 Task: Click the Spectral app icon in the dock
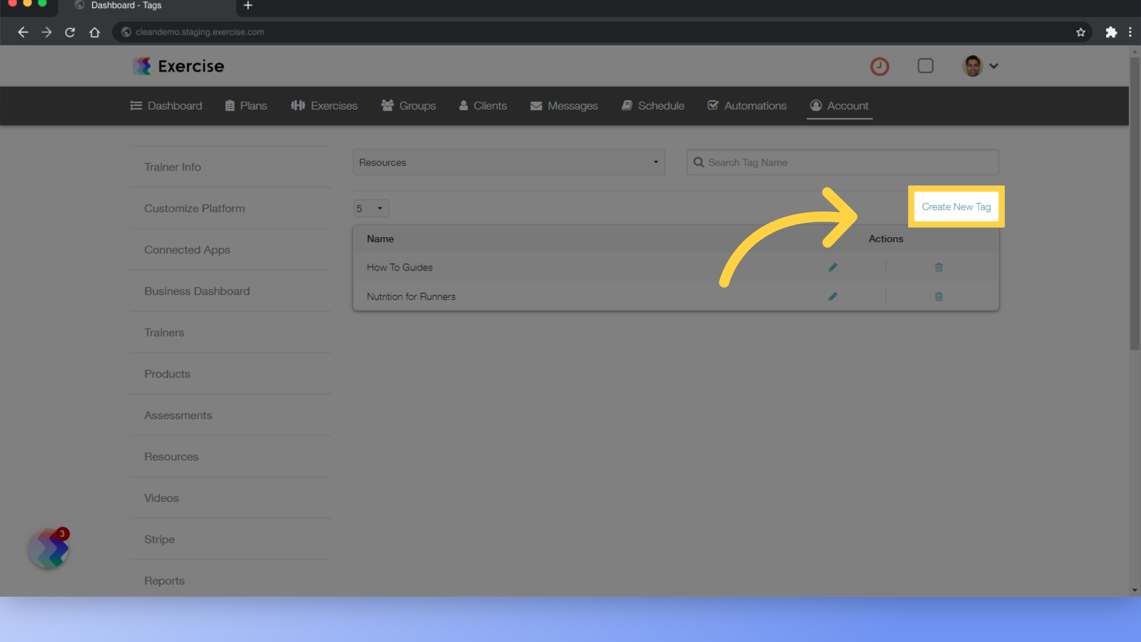click(49, 549)
